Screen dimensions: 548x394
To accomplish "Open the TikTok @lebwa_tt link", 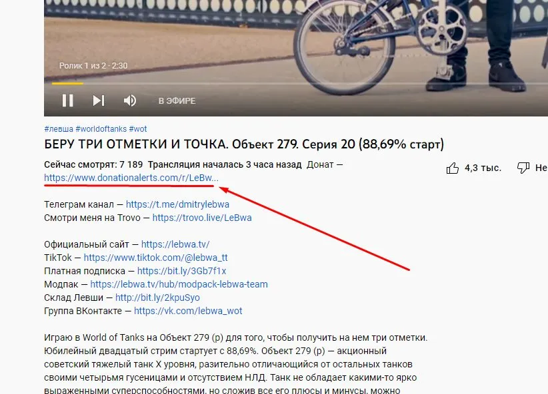I will (155, 258).
